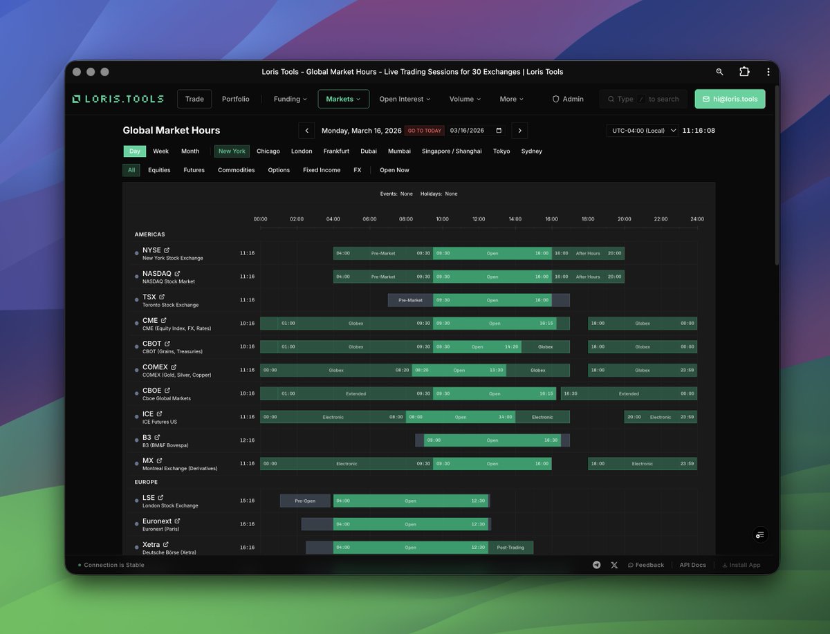
Task: Click the hi@loris.tools email button
Action: 730,99
